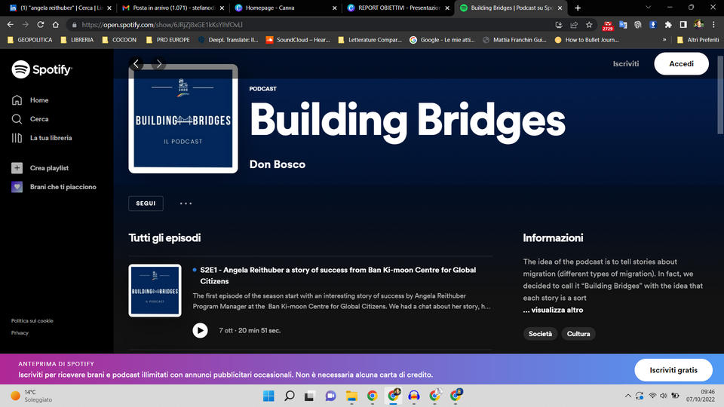Open the tab search chevron dropdown

(649, 8)
